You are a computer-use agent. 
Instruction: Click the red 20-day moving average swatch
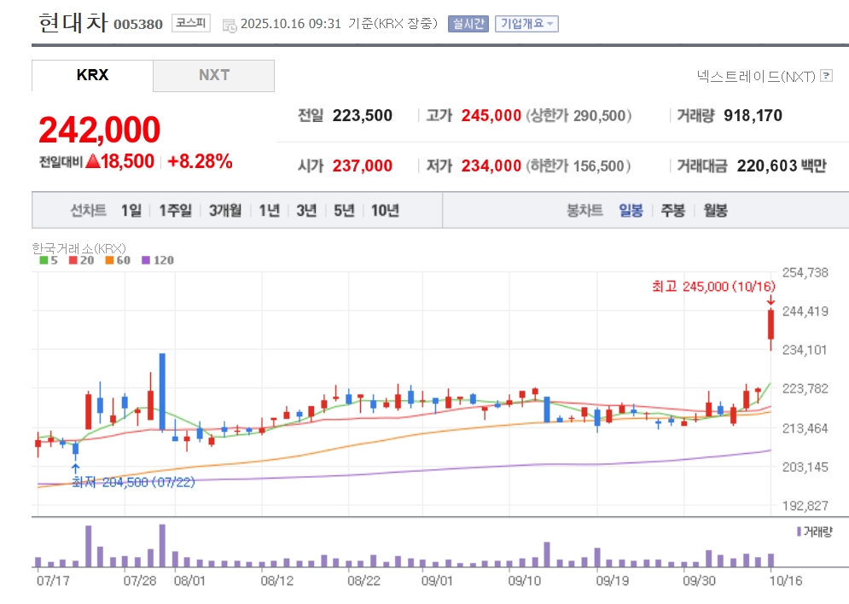coord(73,260)
